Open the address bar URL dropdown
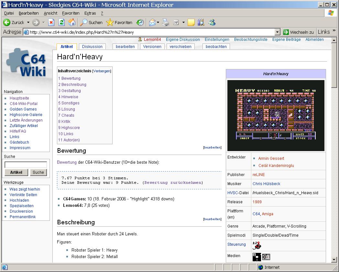The image size is (339, 272). pyautogui.click(x=277, y=32)
